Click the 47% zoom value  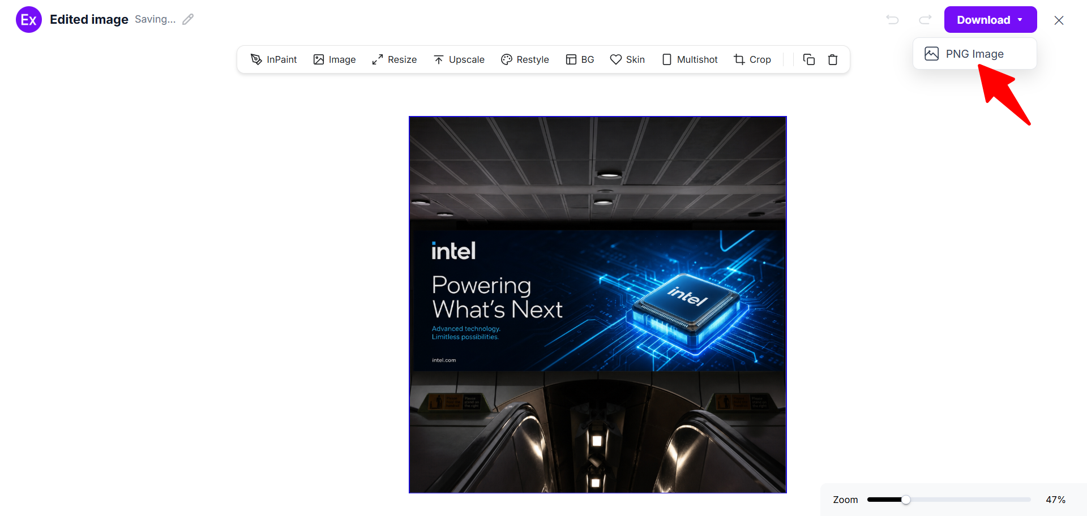[1055, 500]
